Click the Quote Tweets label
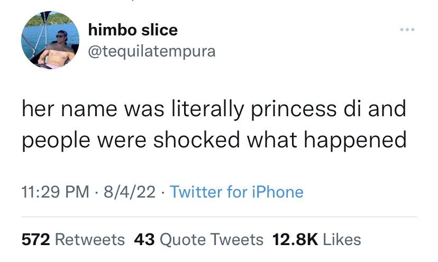This screenshot has height=262, width=438. (211, 239)
